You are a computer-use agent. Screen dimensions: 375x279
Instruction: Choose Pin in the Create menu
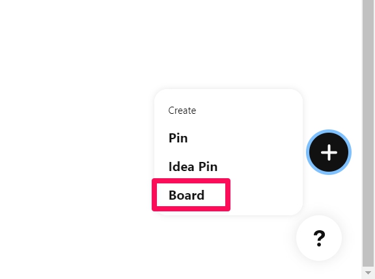click(178, 138)
